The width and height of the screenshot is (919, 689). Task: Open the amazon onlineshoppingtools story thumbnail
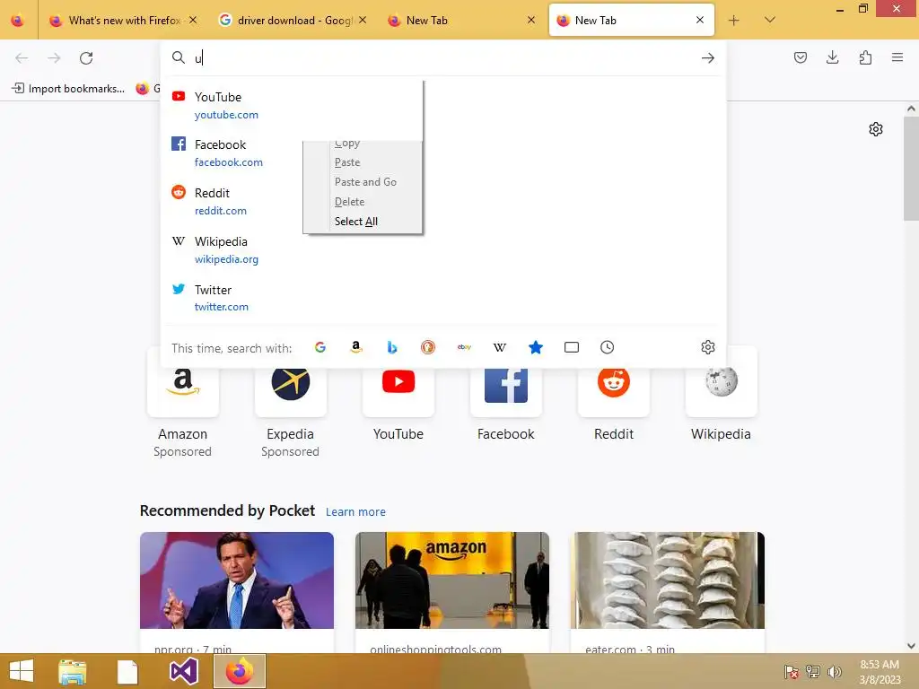[452, 580]
